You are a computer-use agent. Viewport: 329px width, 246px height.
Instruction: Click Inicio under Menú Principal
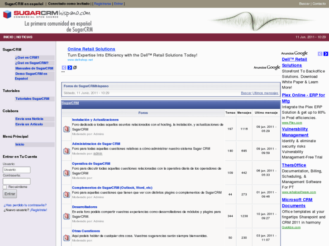pos(20,144)
